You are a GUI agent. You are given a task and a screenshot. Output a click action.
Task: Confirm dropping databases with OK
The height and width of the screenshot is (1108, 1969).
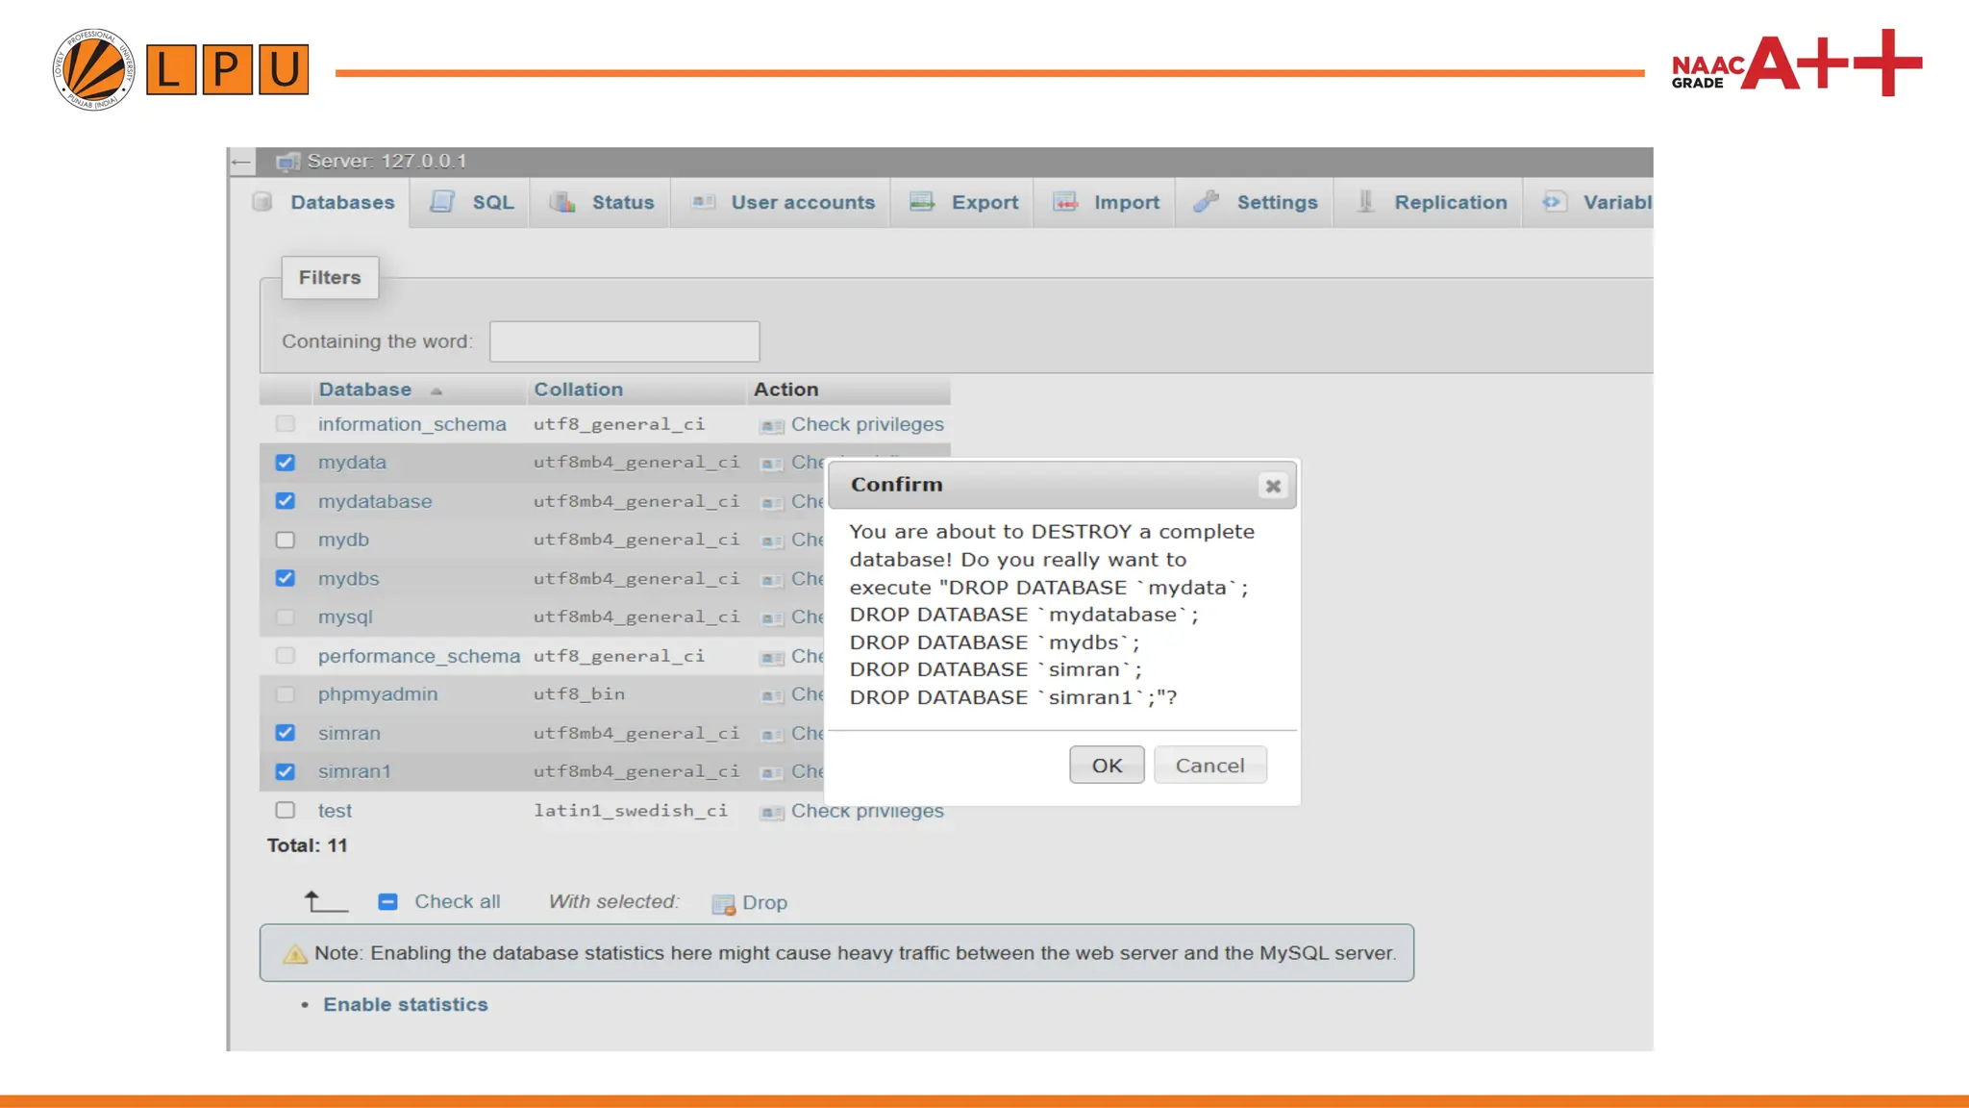(x=1107, y=765)
